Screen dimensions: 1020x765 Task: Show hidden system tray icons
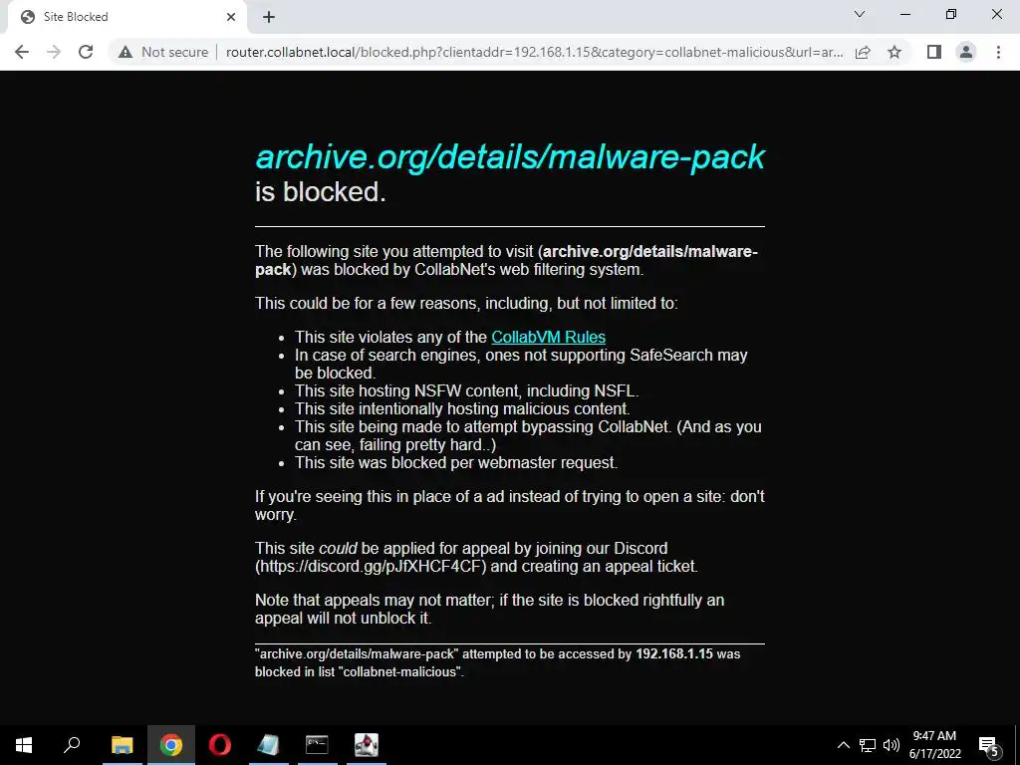pos(843,745)
